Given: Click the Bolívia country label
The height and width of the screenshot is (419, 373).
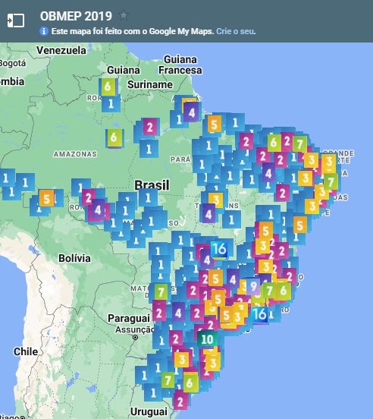Looking at the screenshot, I should tap(74, 258).
